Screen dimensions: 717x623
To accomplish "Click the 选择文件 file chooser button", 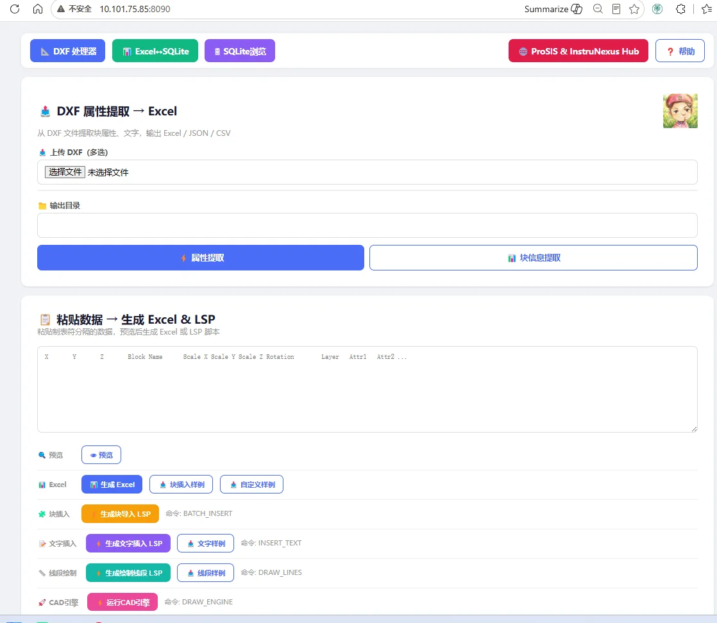I will pyautogui.click(x=65, y=172).
